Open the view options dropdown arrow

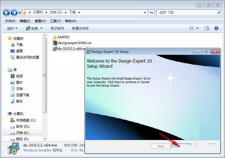click(x=198, y=28)
